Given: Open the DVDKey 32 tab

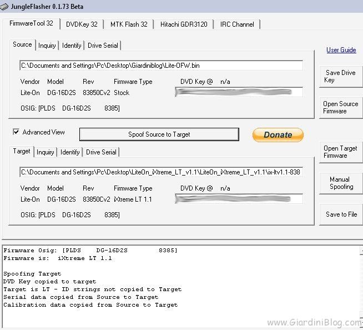Looking at the screenshot, I should tap(82, 24).
